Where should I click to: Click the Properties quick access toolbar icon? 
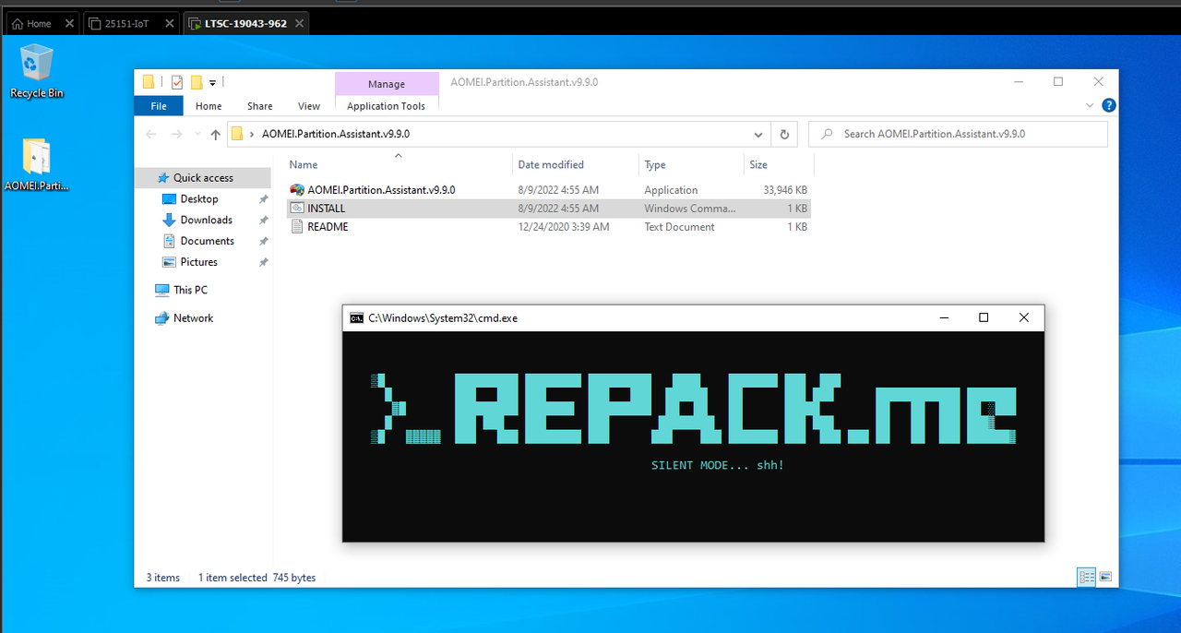click(x=177, y=82)
